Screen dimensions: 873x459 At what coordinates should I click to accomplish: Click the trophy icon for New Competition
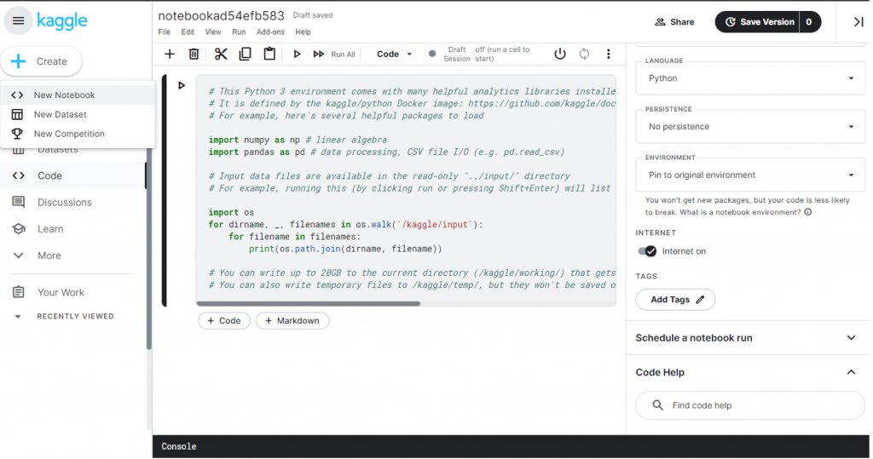[x=17, y=134]
